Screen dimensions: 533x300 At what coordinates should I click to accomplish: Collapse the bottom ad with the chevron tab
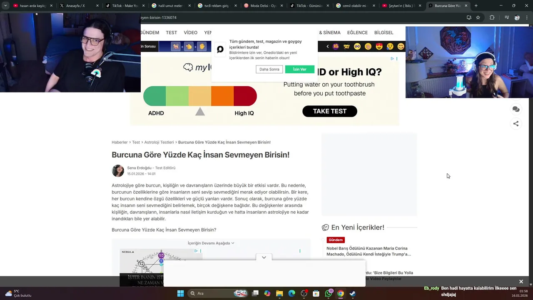click(x=264, y=257)
